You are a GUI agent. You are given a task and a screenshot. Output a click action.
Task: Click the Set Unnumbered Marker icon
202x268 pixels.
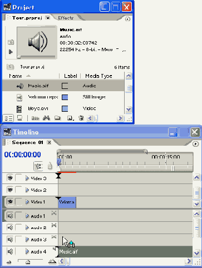point(50,166)
